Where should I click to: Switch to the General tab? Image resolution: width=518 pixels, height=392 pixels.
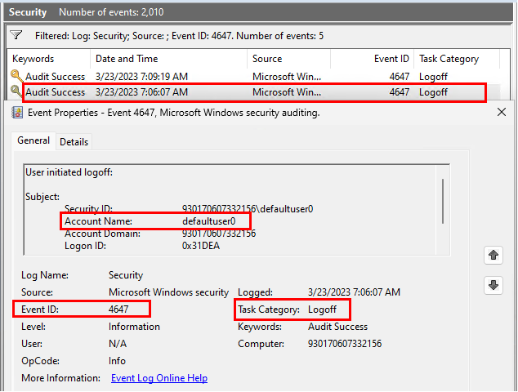click(x=33, y=140)
